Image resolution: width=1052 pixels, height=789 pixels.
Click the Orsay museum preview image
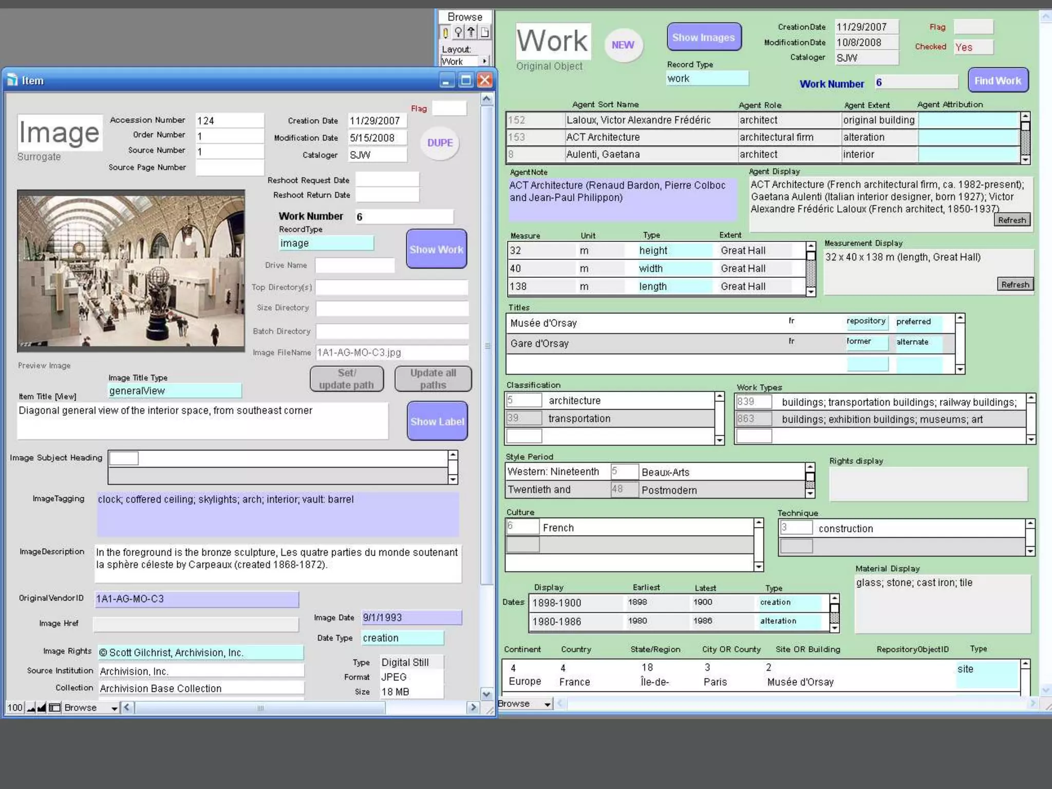click(131, 271)
